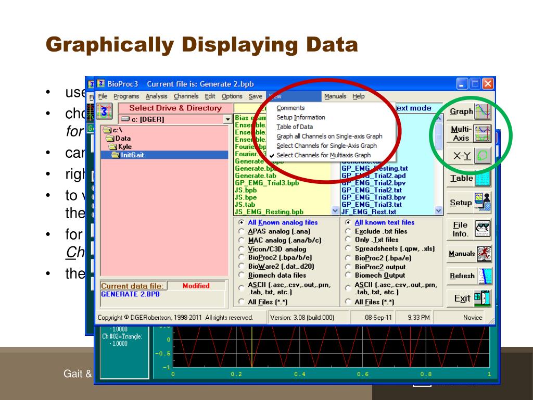The width and height of the screenshot is (533, 400).
Task: Click the Exit button with the door icon
Action: pos(469,298)
